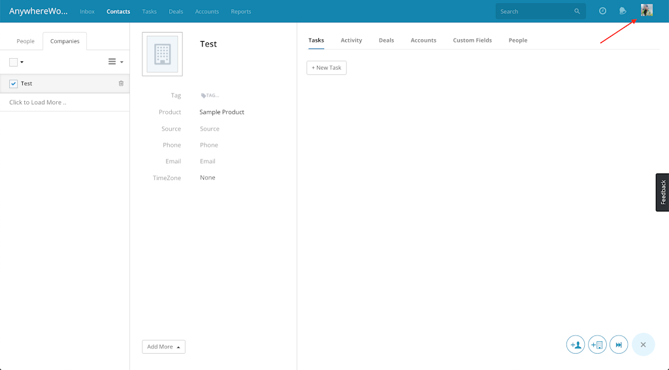This screenshot has width=669, height=370.
Task: Go to Reports in top navigation
Action: [240, 12]
